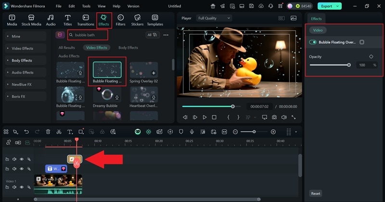
Task: Undo the last action
Action: coord(26,132)
